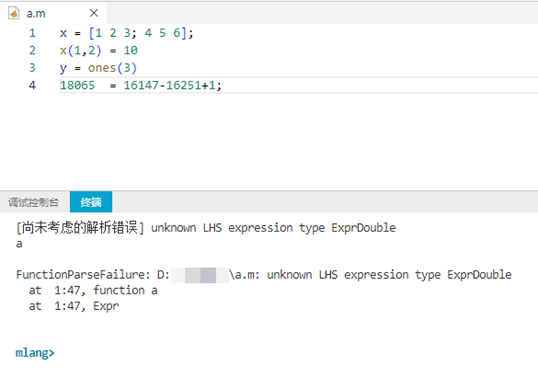Click the mlang> terminal prompt

[x=35, y=353]
